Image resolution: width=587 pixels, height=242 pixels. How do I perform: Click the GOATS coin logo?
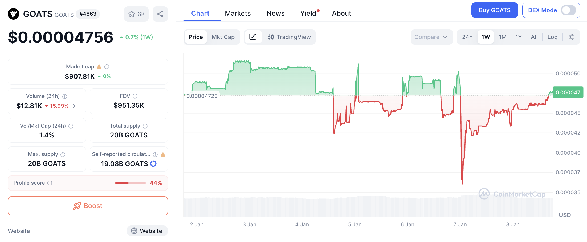click(13, 14)
